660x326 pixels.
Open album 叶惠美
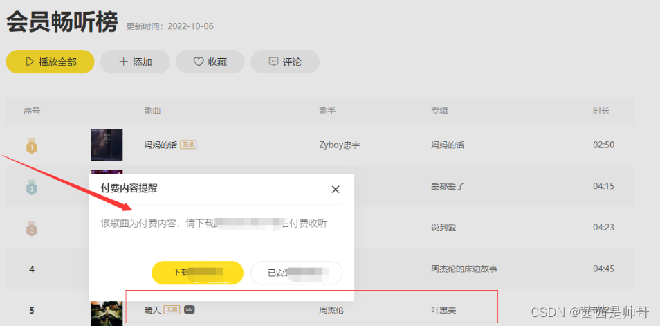443,310
